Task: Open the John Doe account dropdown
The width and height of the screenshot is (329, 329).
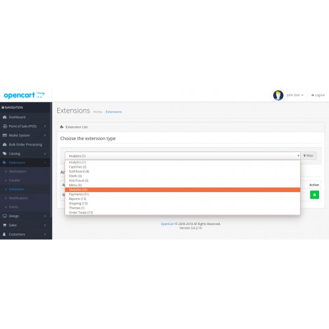Action: point(295,95)
